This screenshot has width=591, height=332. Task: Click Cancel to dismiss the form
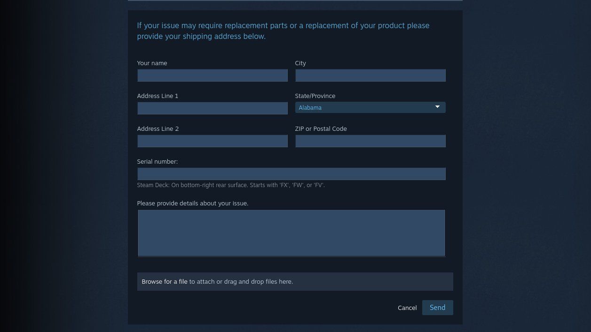pyautogui.click(x=407, y=308)
